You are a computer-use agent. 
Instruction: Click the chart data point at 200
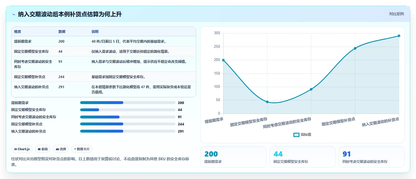pos(223,60)
